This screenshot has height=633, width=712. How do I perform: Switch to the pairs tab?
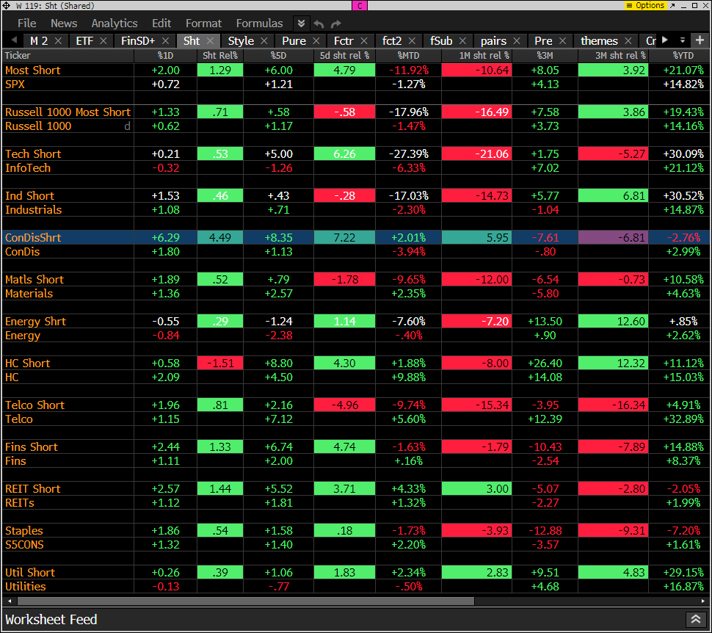493,41
